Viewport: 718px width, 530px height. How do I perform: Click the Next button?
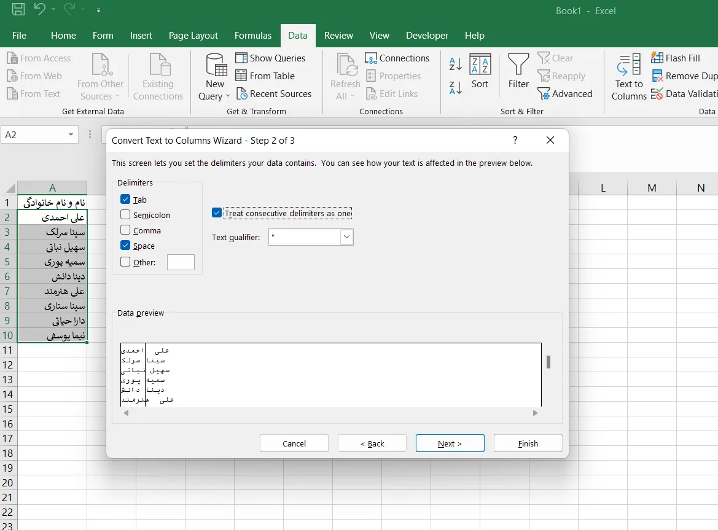[450, 443]
